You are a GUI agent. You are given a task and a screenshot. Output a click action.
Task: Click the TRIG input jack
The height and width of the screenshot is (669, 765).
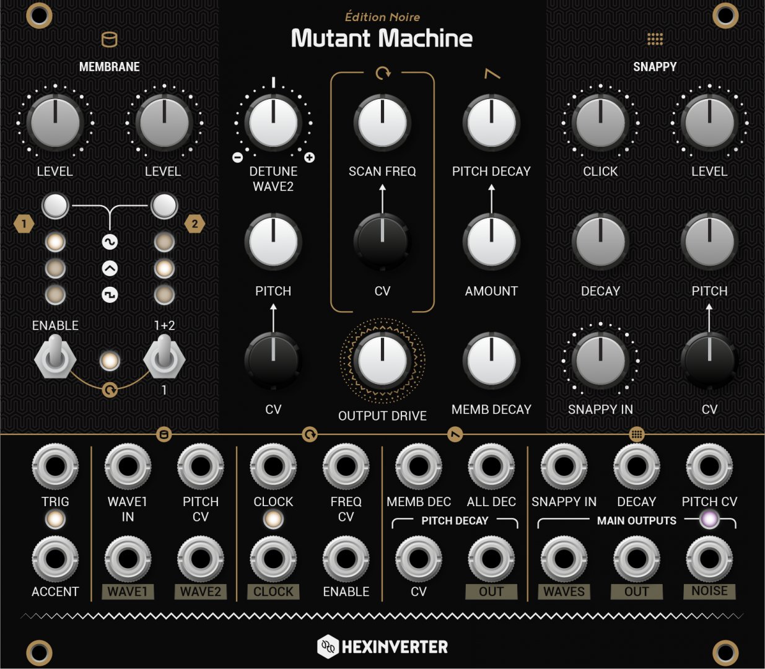coord(55,466)
